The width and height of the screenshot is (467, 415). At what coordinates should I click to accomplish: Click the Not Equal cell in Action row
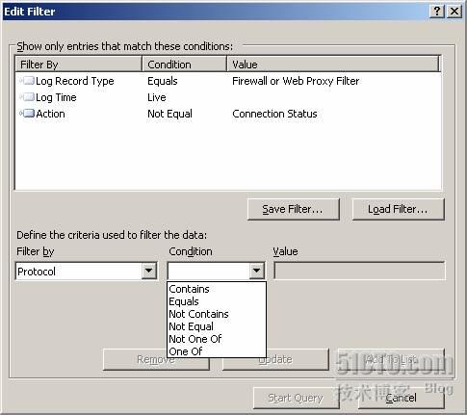pyautogui.click(x=169, y=114)
